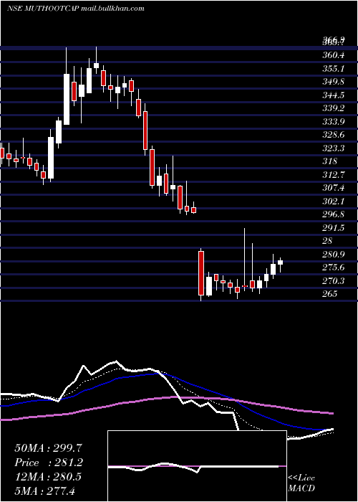Click the 307.4 price axis label
Viewport: 358px width, 502px height.
point(334,188)
